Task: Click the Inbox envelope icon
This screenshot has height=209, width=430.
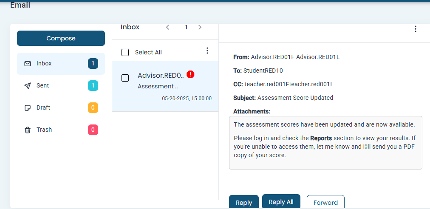Action: coord(28,64)
